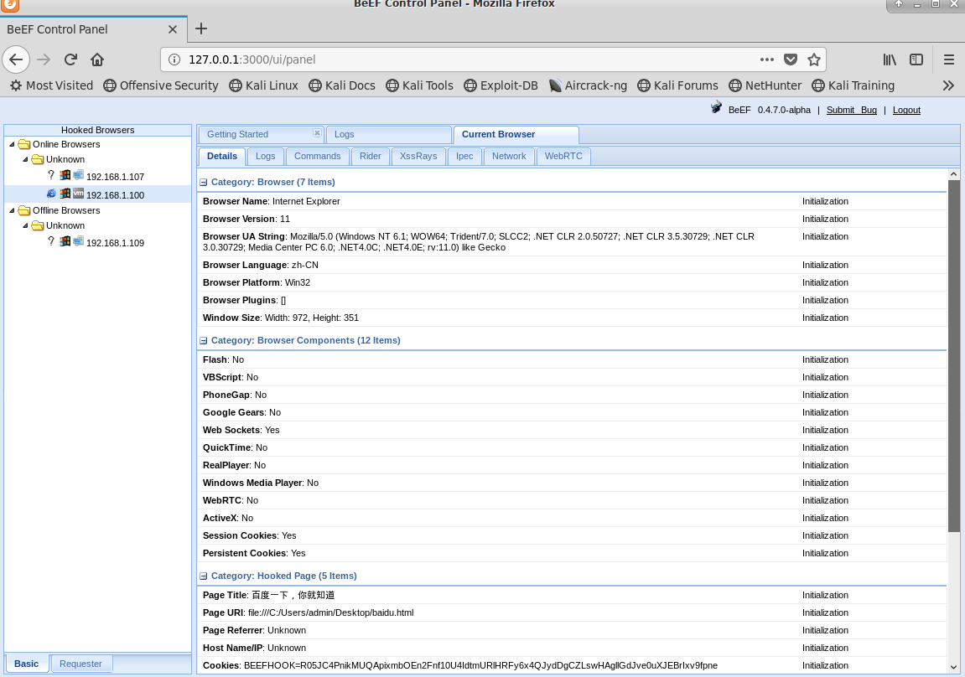This screenshot has height=677, width=965.
Task: Open the WebRTC sub-tab
Action: point(563,156)
